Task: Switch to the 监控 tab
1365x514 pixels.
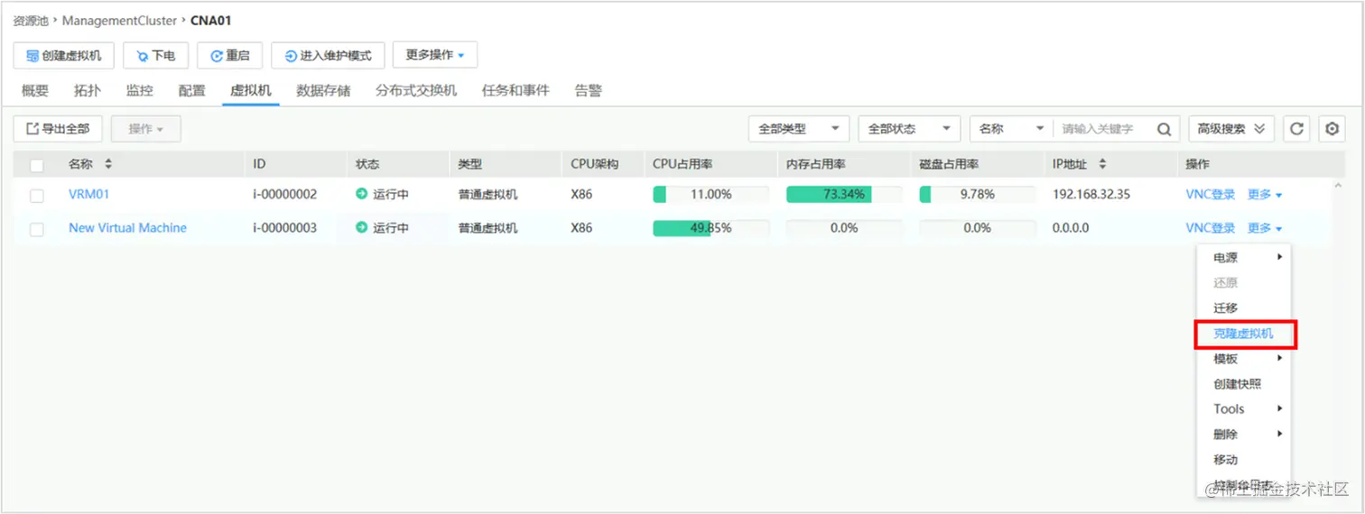Action: pos(140,90)
